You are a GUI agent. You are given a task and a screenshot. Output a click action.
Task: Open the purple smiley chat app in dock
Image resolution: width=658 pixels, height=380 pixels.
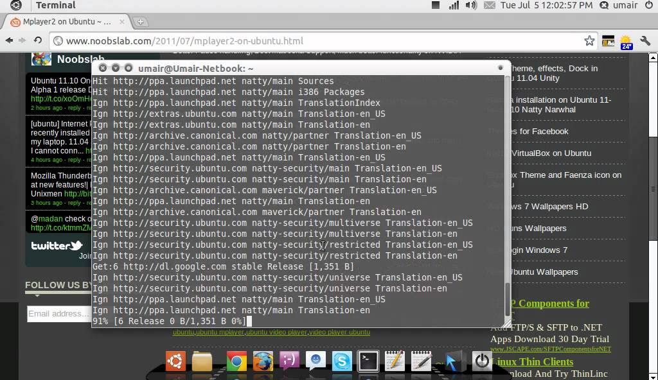coord(290,361)
